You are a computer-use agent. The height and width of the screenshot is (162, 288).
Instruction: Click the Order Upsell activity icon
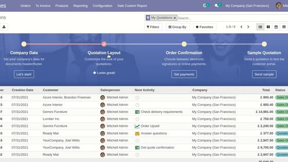click(137, 126)
